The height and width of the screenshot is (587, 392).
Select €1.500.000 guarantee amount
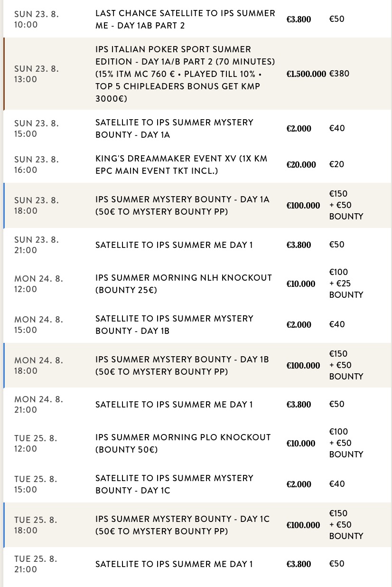point(306,74)
